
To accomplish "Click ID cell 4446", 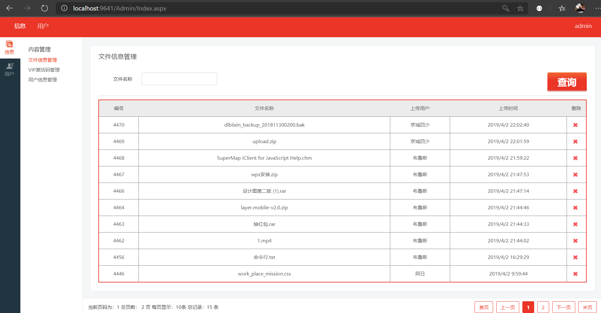I will [x=119, y=274].
